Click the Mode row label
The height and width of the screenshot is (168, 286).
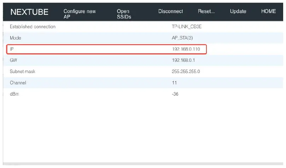[16, 38]
